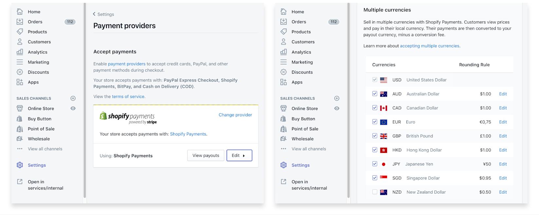Image resolution: width=539 pixels, height=215 pixels.
Task: Click left panel sidebar scrollbar
Action: [x=85, y=100]
